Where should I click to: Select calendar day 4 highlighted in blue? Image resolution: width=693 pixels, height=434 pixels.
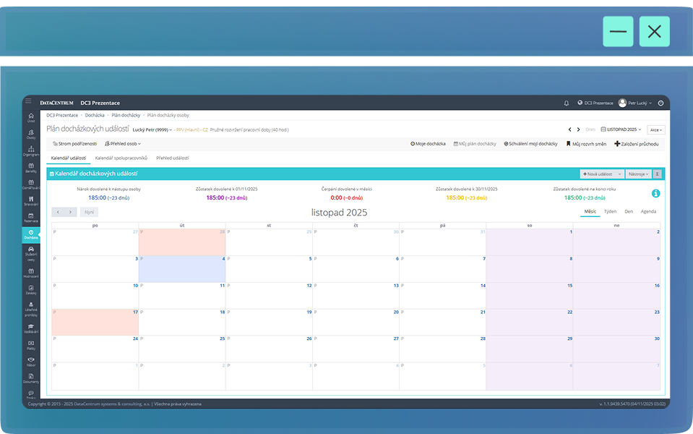click(x=182, y=269)
